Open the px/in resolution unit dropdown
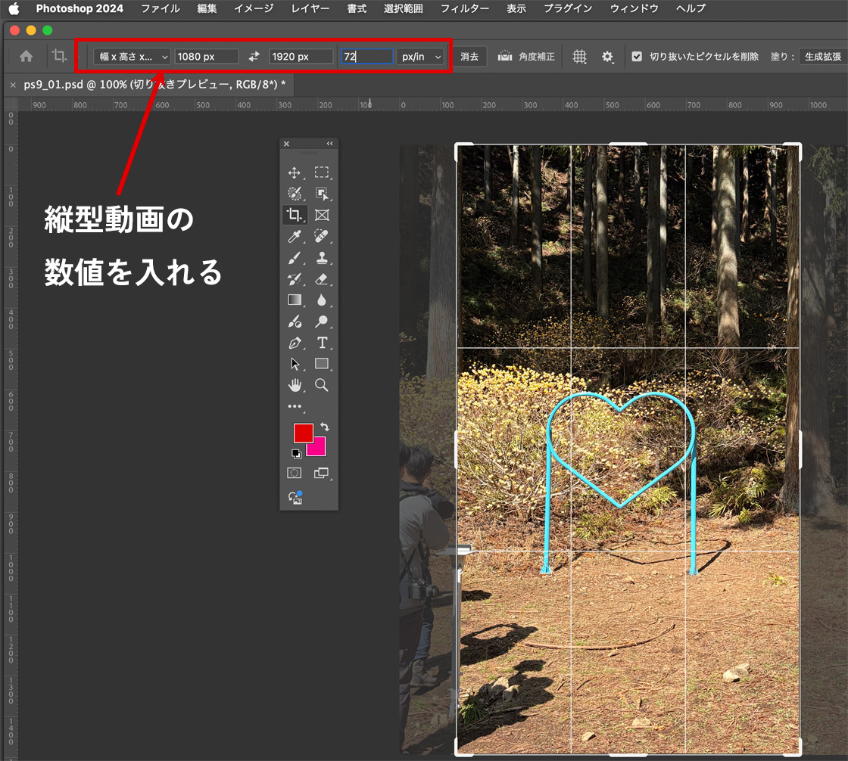848x761 pixels. pyautogui.click(x=420, y=57)
